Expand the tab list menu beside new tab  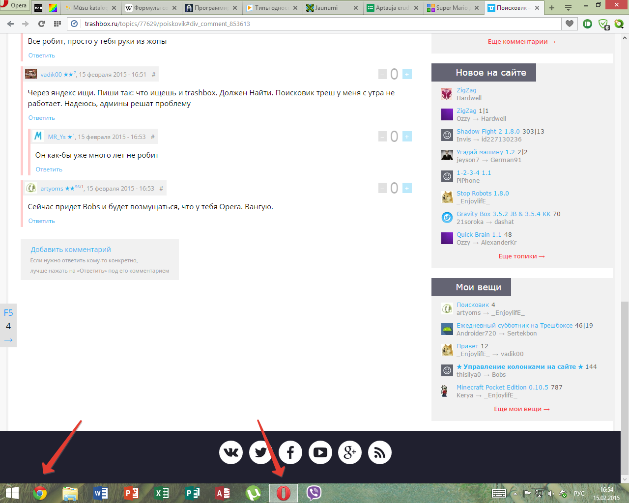tap(568, 8)
